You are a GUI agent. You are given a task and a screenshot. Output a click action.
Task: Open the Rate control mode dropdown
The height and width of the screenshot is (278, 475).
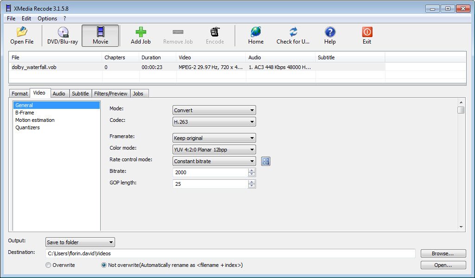click(214, 161)
